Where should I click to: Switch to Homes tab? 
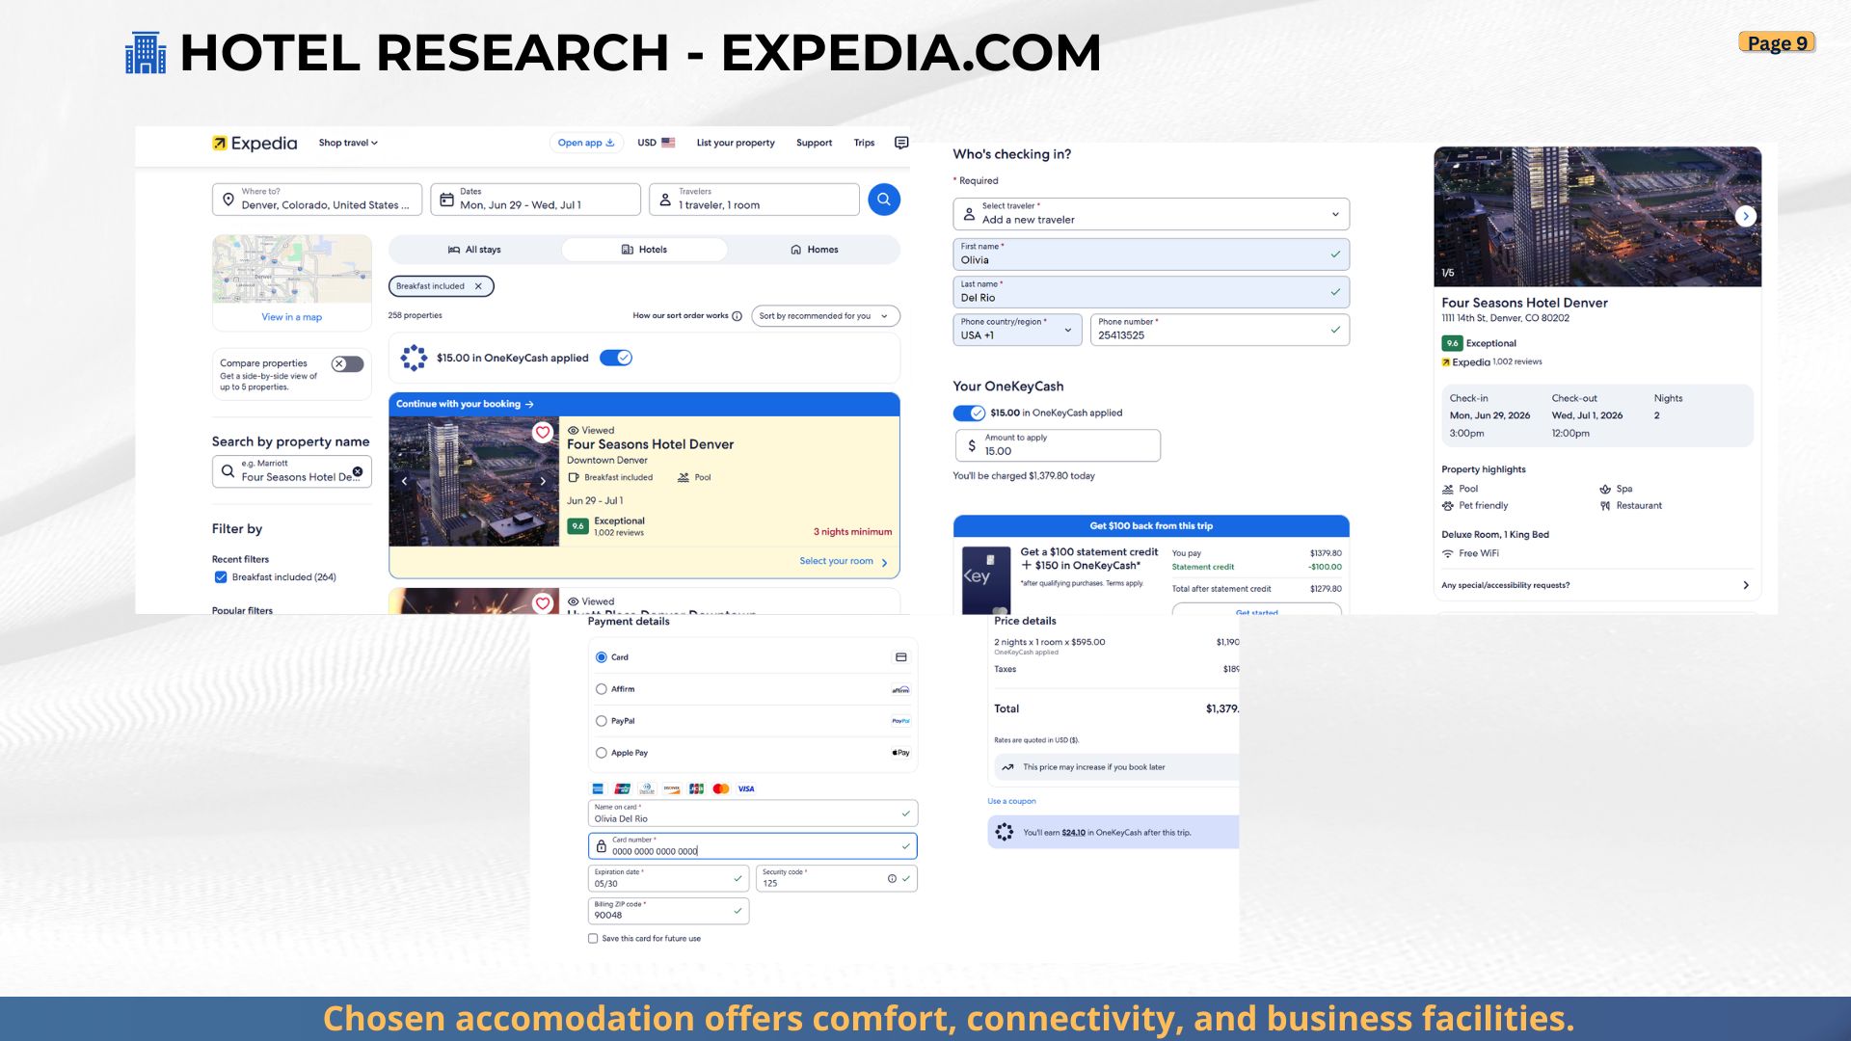(x=814, y=250)
